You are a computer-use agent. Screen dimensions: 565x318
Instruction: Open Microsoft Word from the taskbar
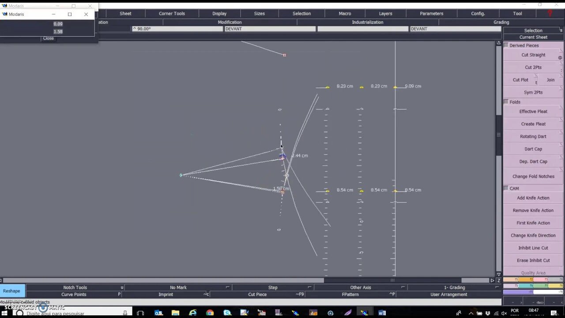[x=382, y=313]
